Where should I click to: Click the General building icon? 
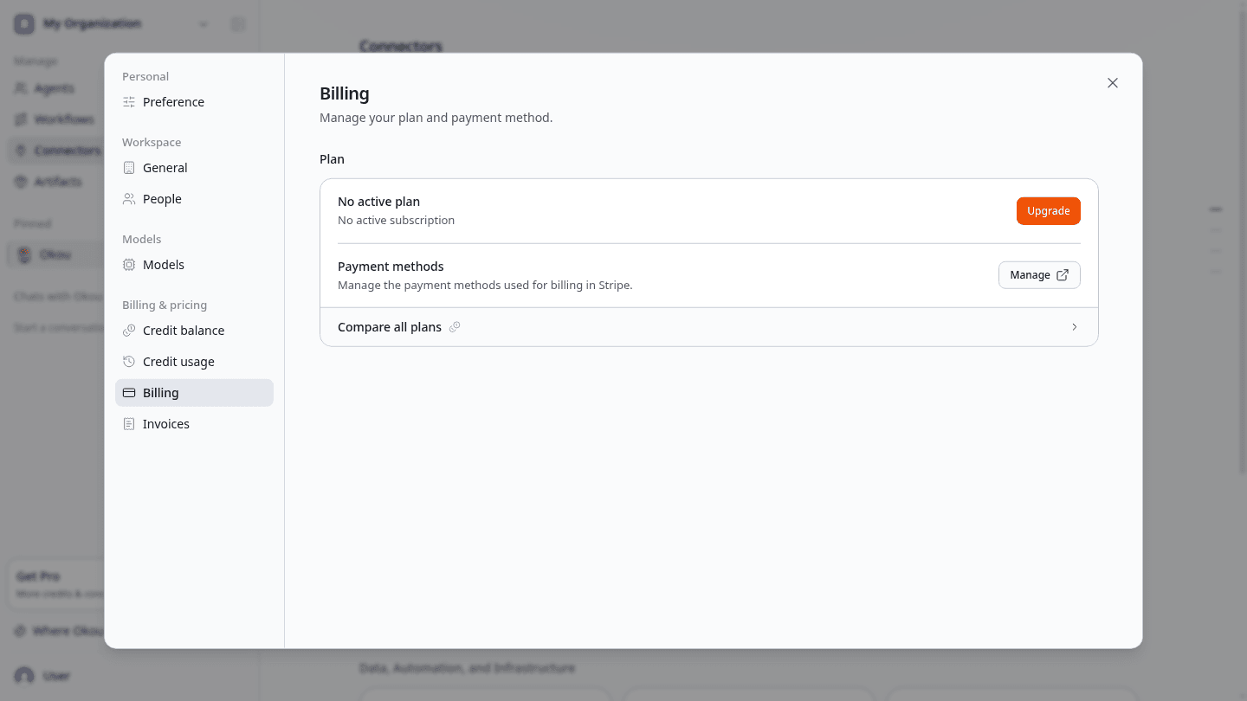click(x=129, y=168)
